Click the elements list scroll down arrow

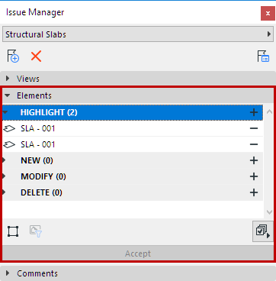(269, 212)
